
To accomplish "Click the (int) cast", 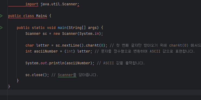I will pos(70,51).
